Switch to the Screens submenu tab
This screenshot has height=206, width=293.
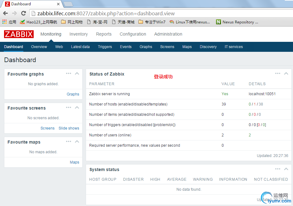click(x=167, y=47)
